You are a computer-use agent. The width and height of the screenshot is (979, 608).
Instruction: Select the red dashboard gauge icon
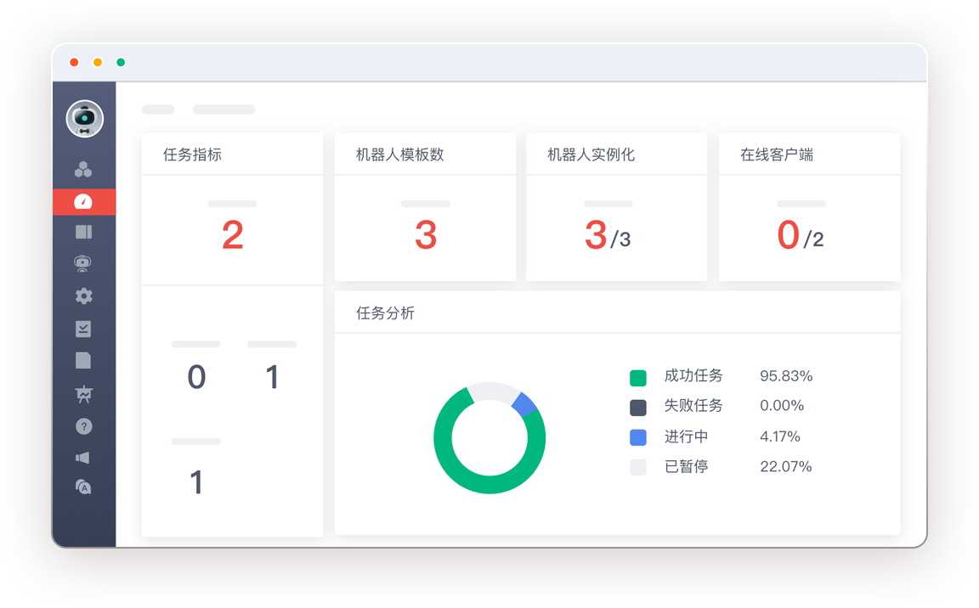[83, 202]
